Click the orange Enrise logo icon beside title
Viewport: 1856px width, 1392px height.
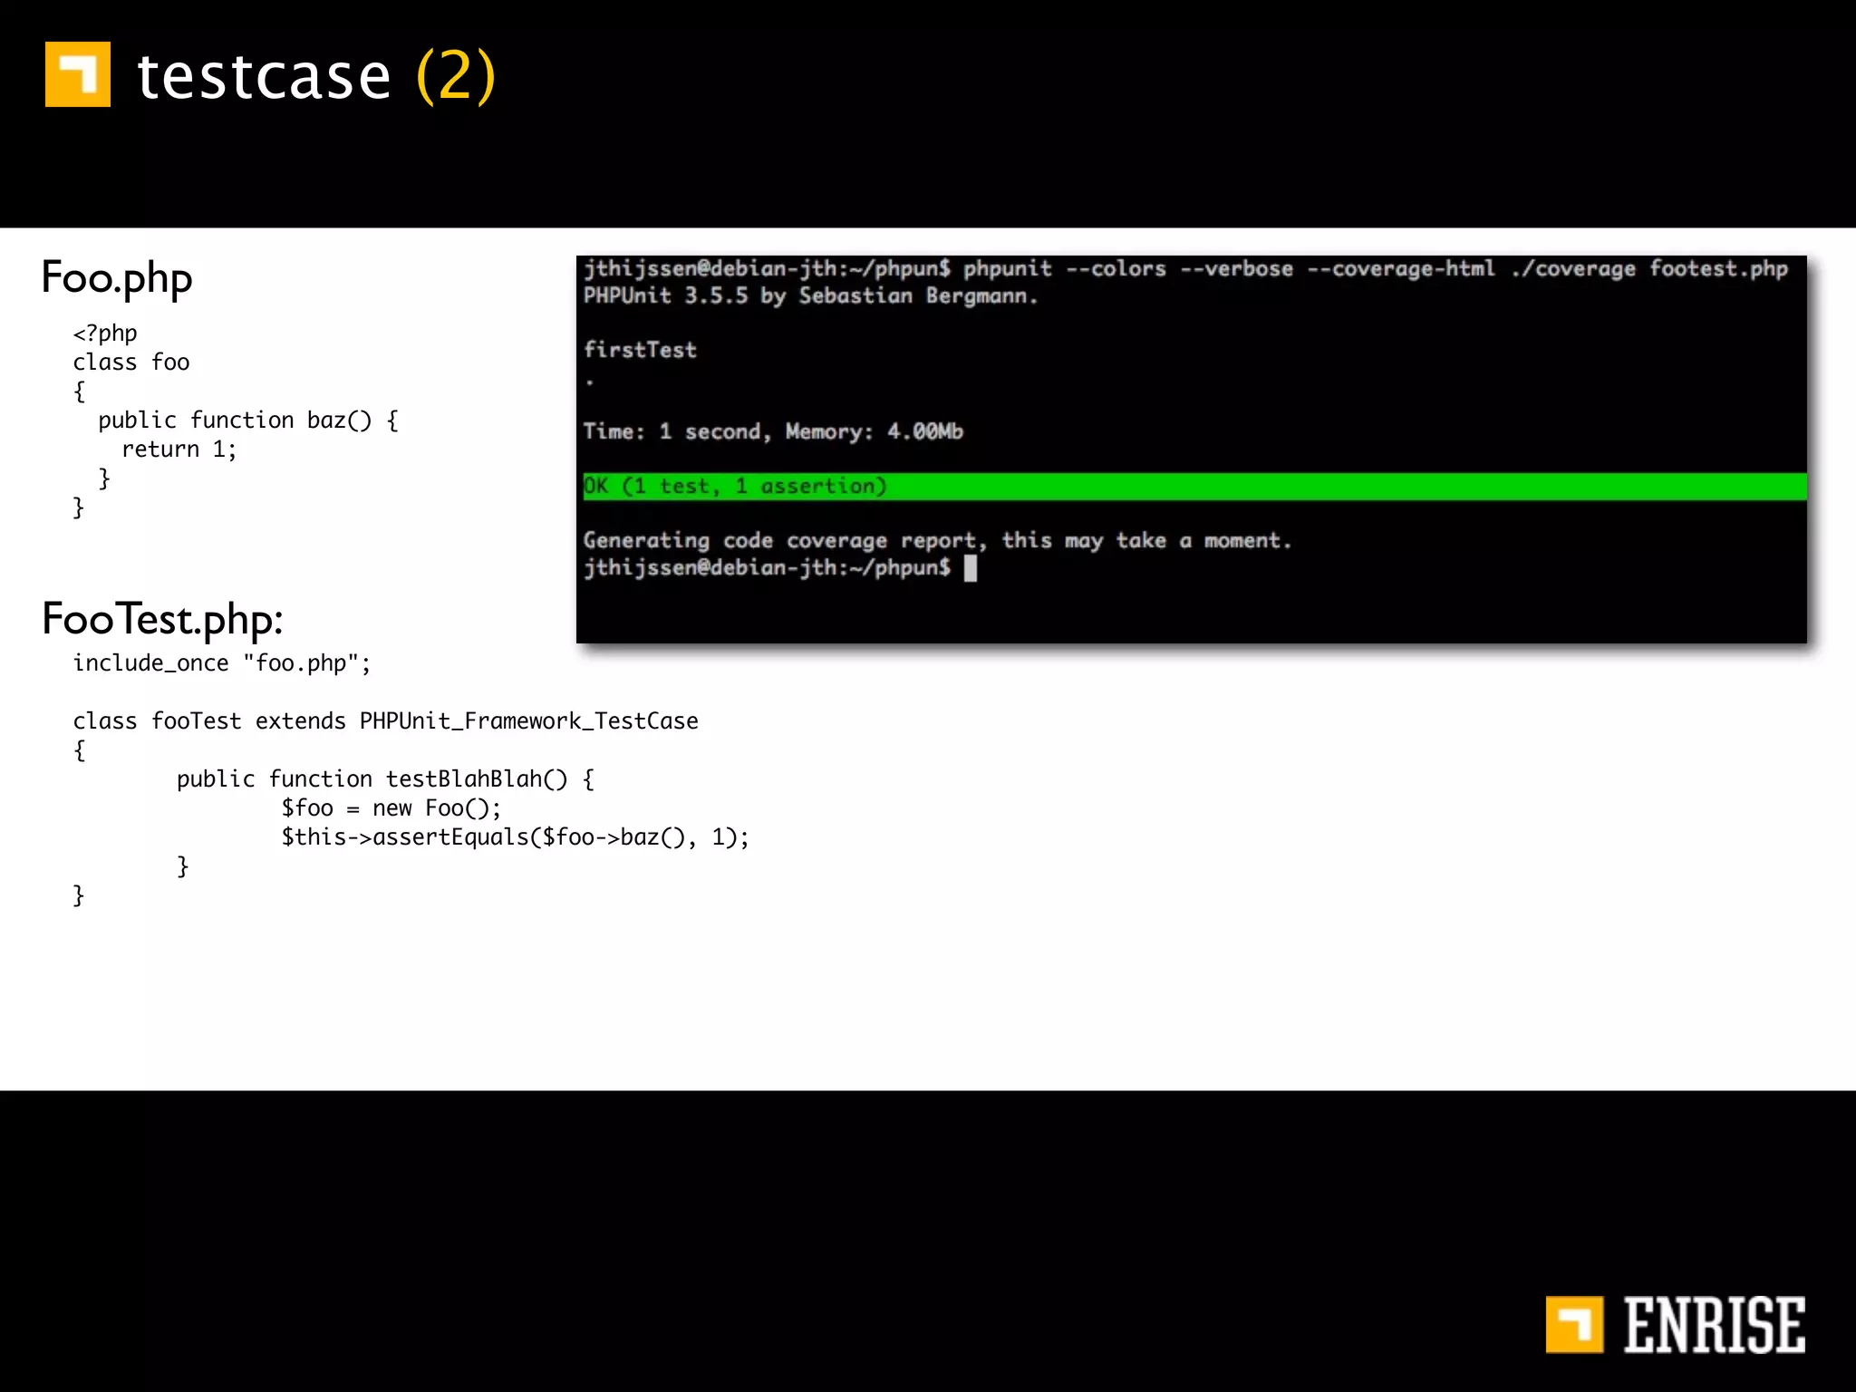coord(78,74)
